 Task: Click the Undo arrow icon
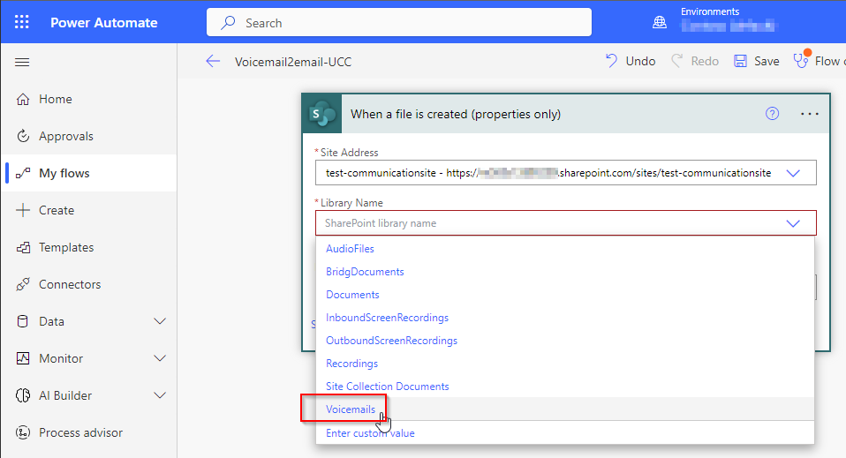tap(611, 61)
